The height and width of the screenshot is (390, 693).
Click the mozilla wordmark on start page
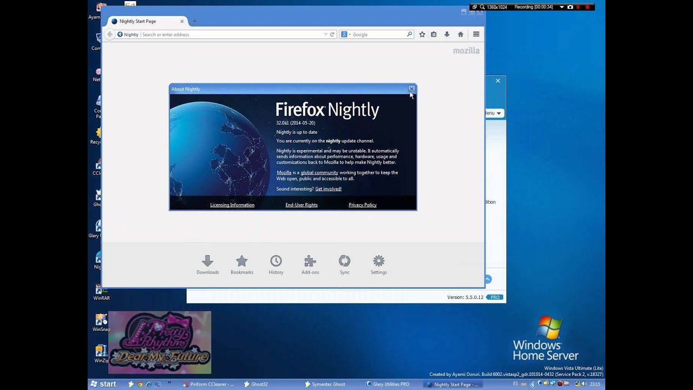466,50
